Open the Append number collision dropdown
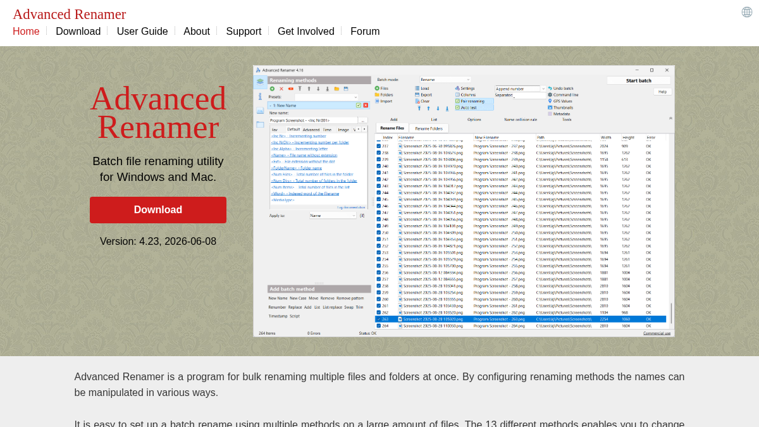 pos(520,89)
